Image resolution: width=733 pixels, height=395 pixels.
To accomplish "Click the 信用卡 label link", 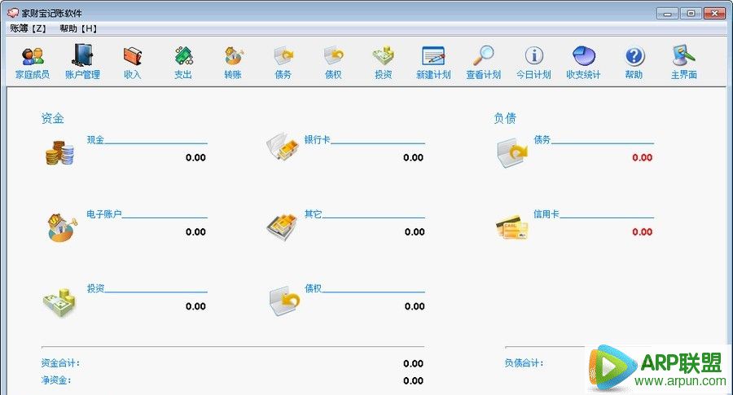I will [x=546, y=214].
